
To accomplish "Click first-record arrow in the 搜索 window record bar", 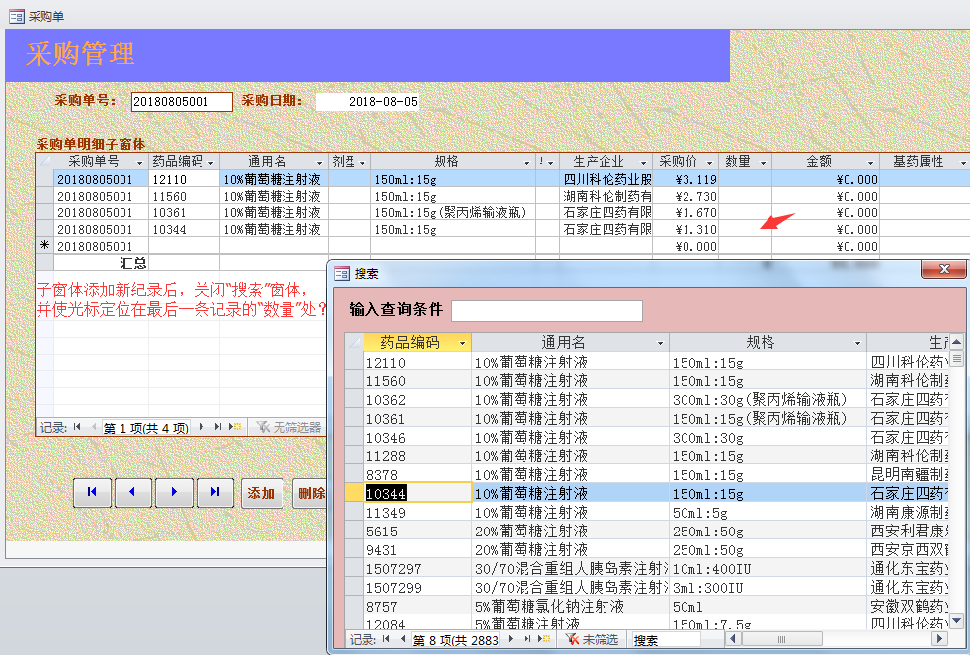I will (x=386, y=639).
